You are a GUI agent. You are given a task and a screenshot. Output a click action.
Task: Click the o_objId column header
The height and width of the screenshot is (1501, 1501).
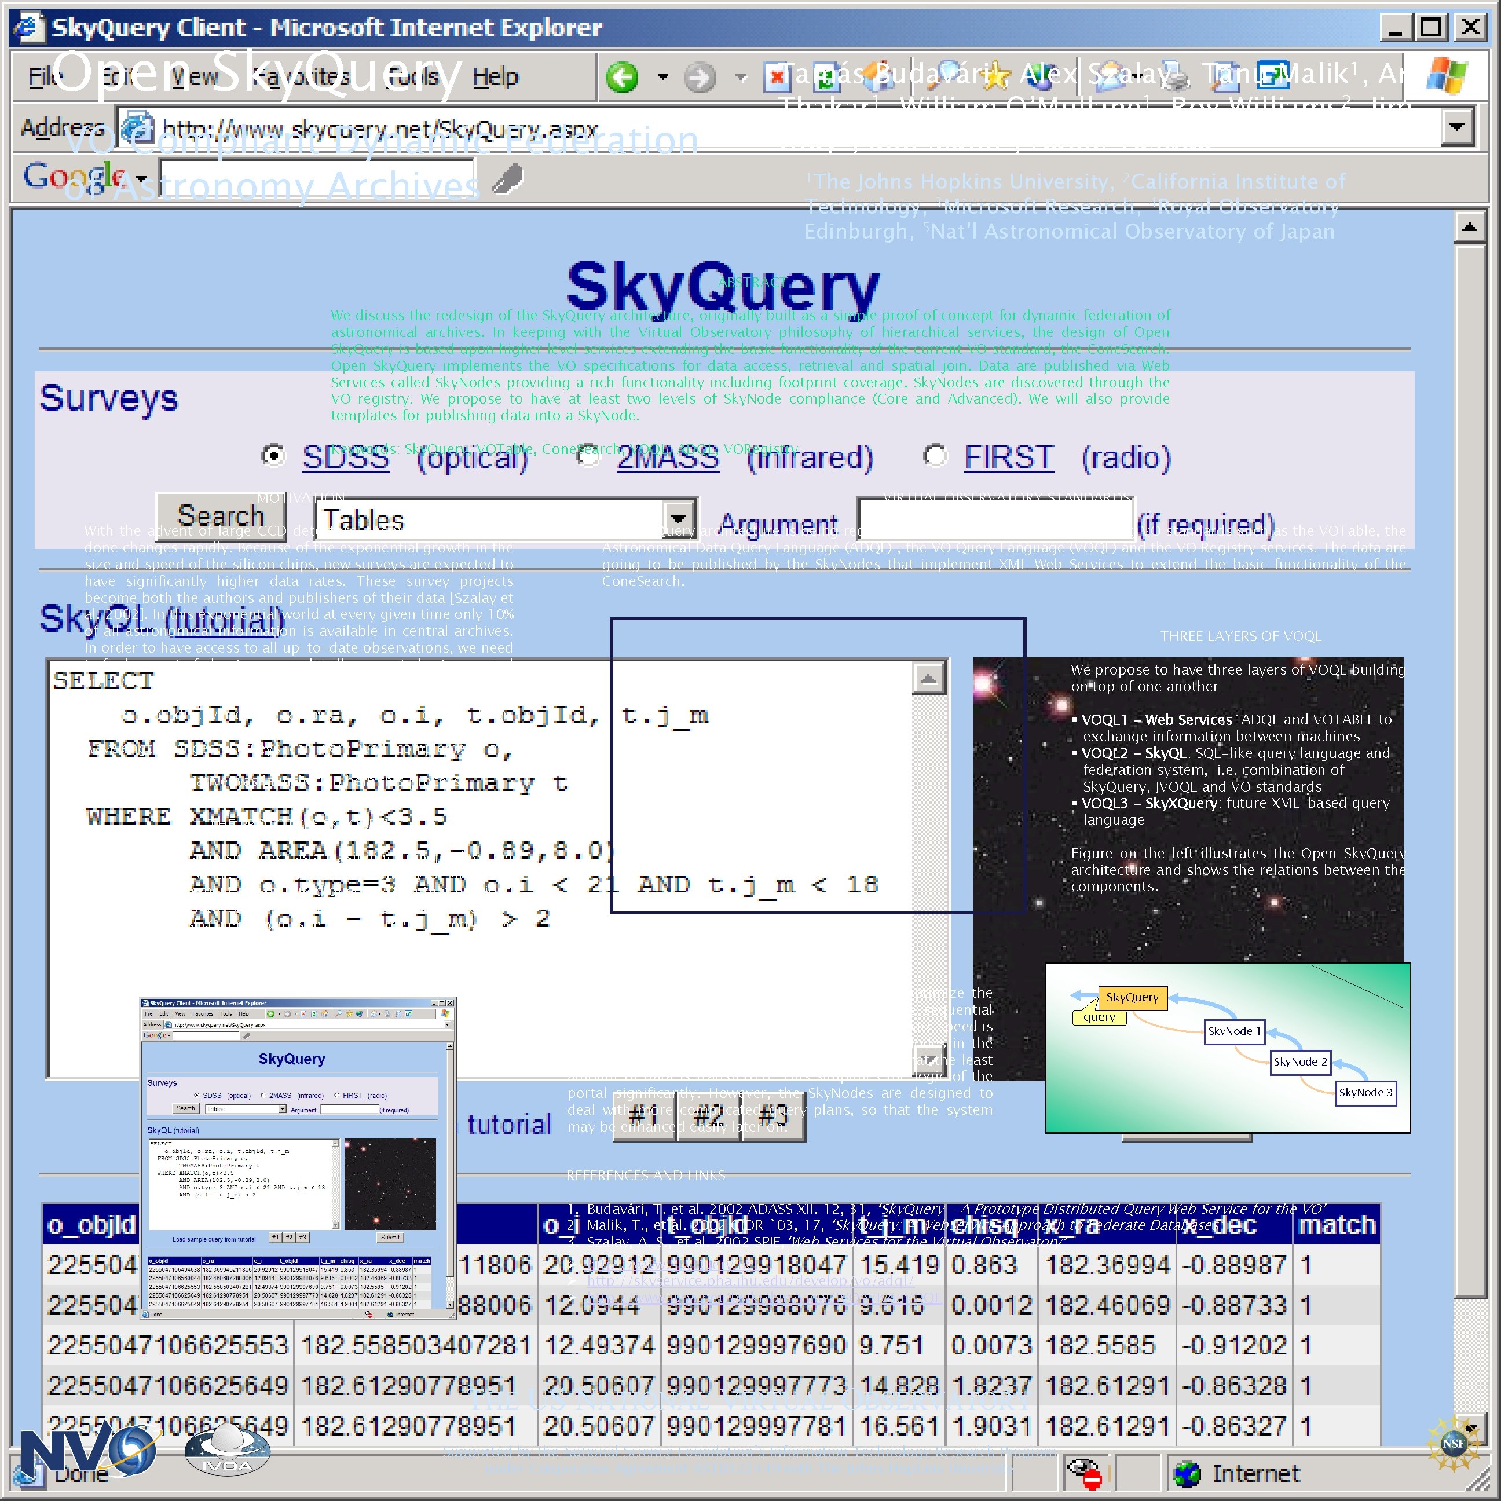click(91, 1225)
